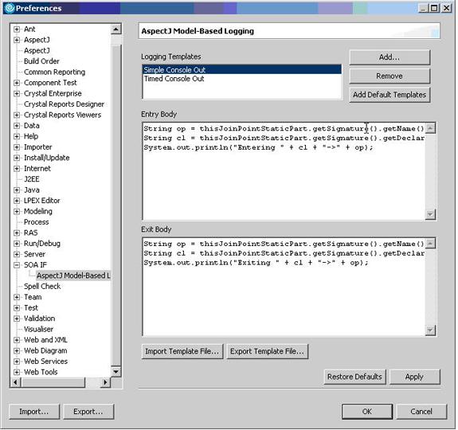Remove the selected logging template

pyautogui.click(x=390, y=76)
